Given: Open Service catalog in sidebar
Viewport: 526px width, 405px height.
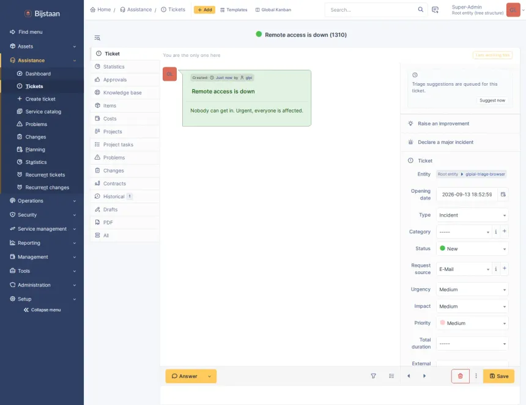Looking at the screenshot, I should click(x=43, y=112).
